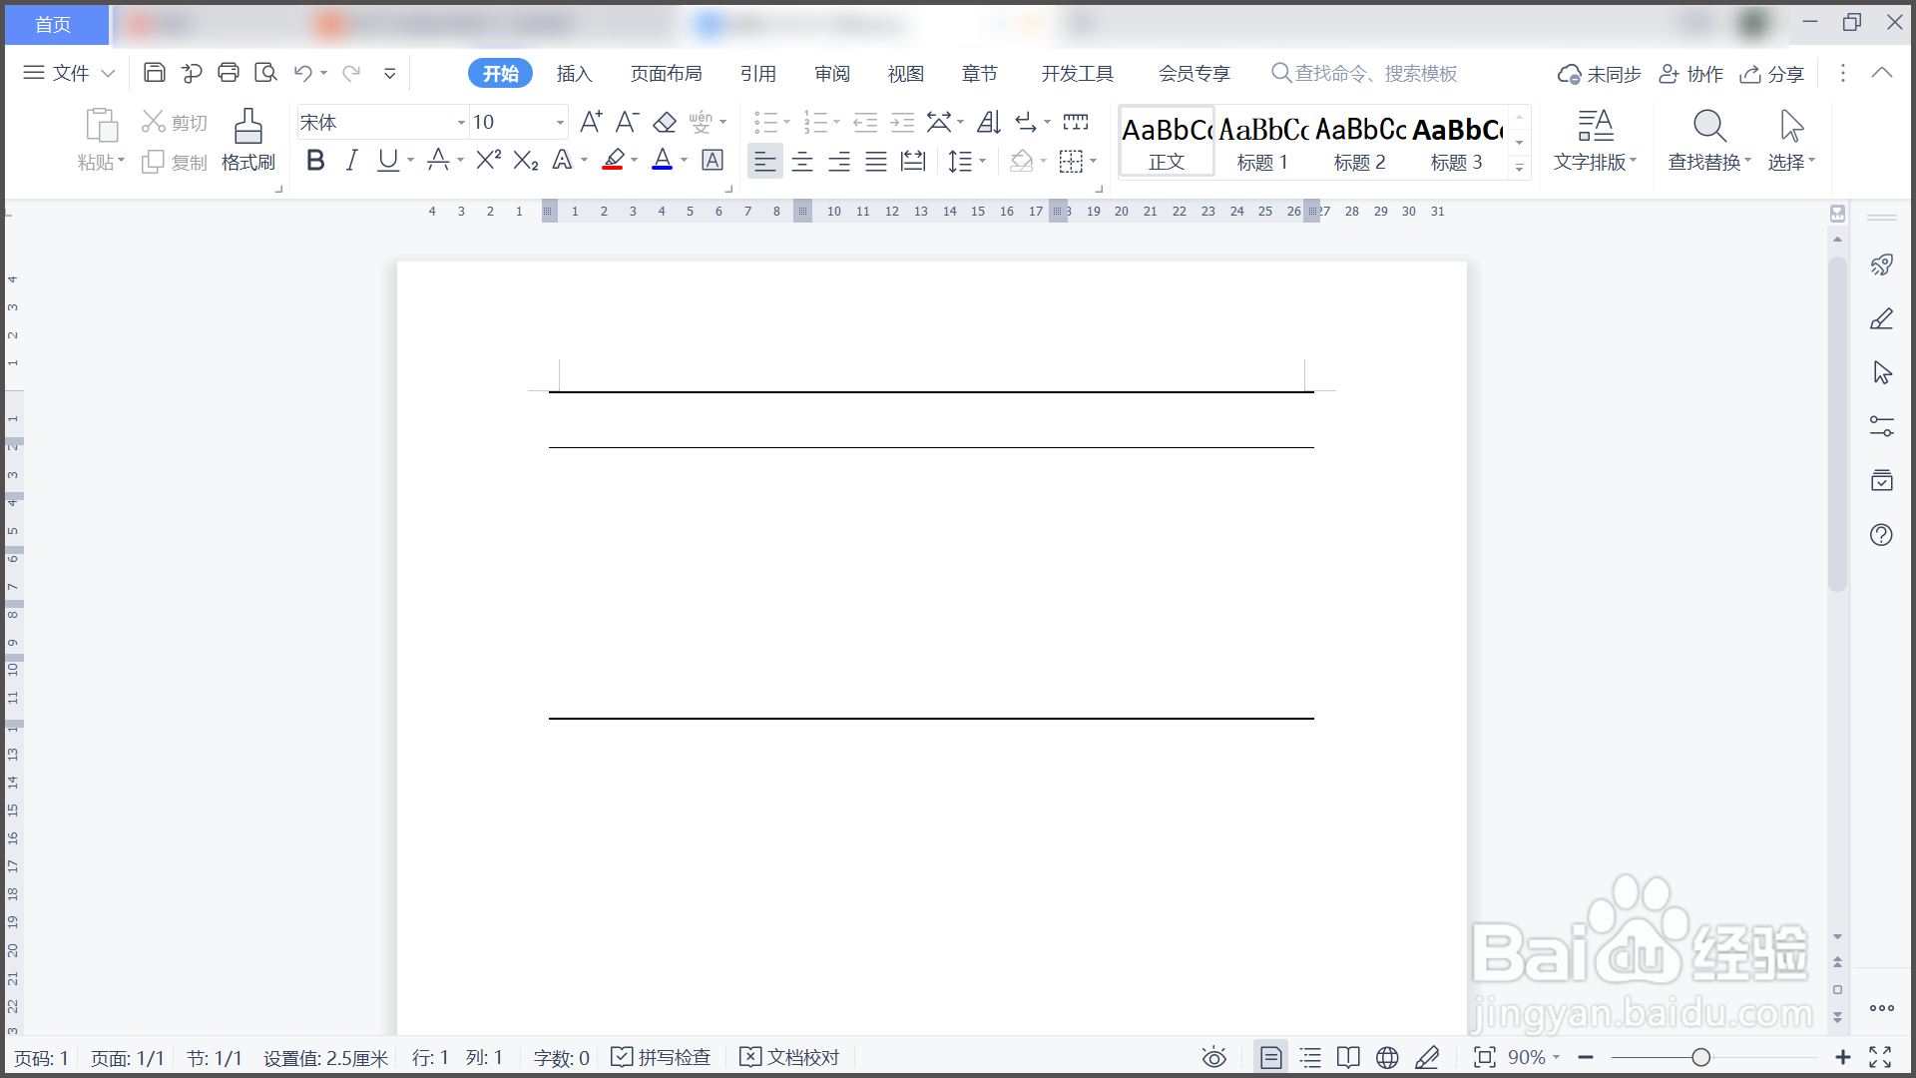This screenshot has width=1916, height=1078.
Task: Toggle Bold formatting
Action: click(x=315, y=160)
